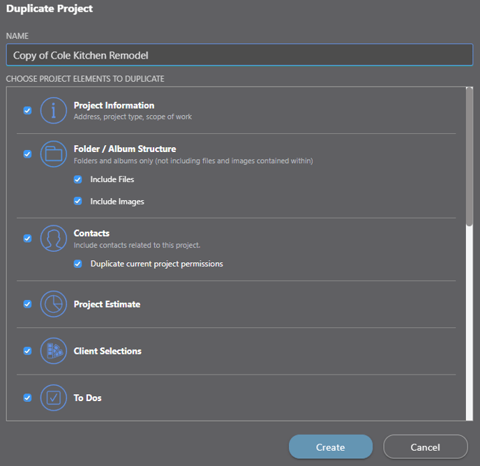The width and height of the screenshot is (480, 466).
Task: Click the Project Estimate pie chart icon
Action: pos(54,304)
